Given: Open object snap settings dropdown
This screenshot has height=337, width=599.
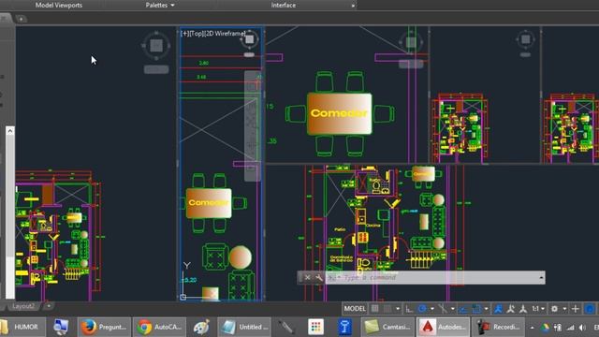Looking at the screenshot, I should click(487, 309).
